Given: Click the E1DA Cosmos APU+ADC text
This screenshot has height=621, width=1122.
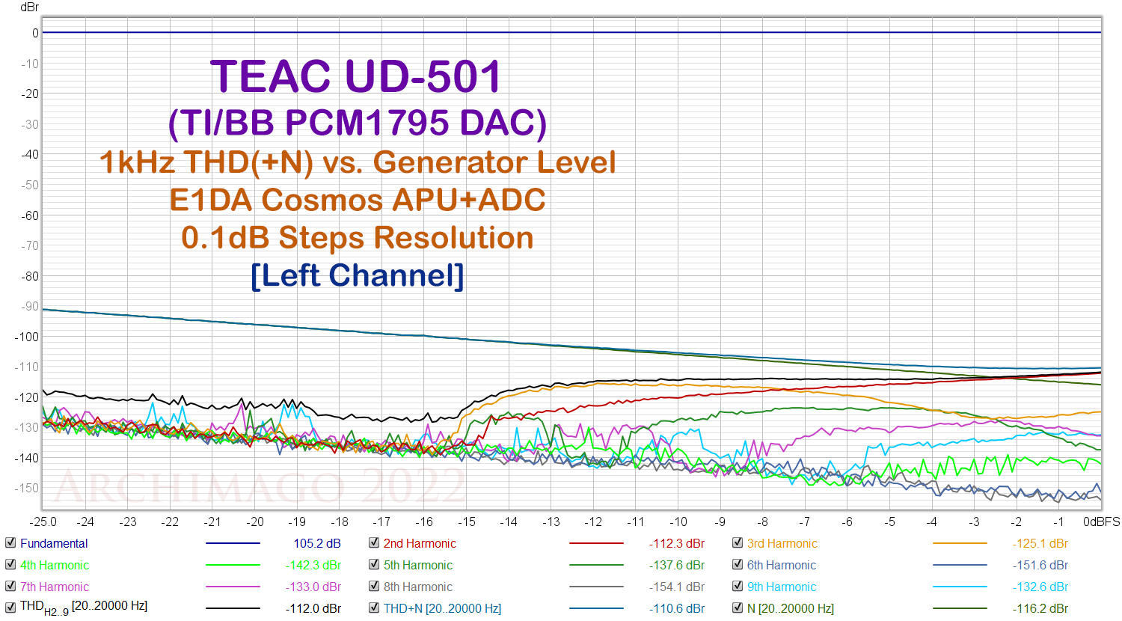Looking at the screenshot, I should tap(358, 200).
